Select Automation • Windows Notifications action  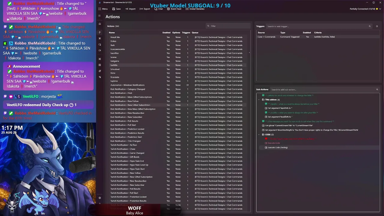(x=177, y=85)
